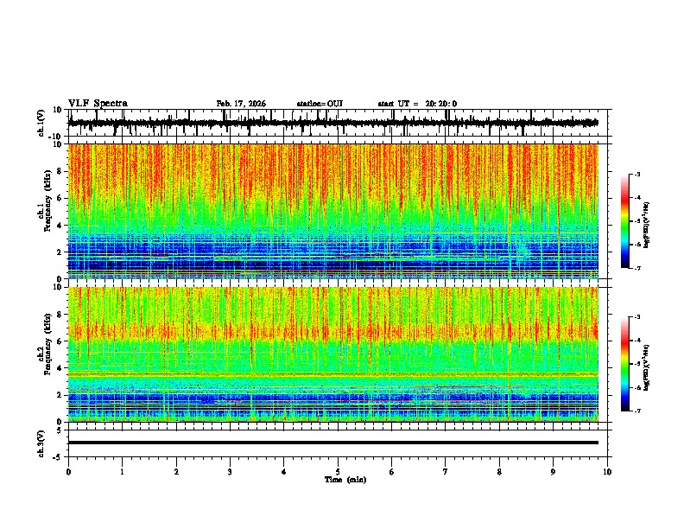Click time axis tick label "1"

point(122,472)
